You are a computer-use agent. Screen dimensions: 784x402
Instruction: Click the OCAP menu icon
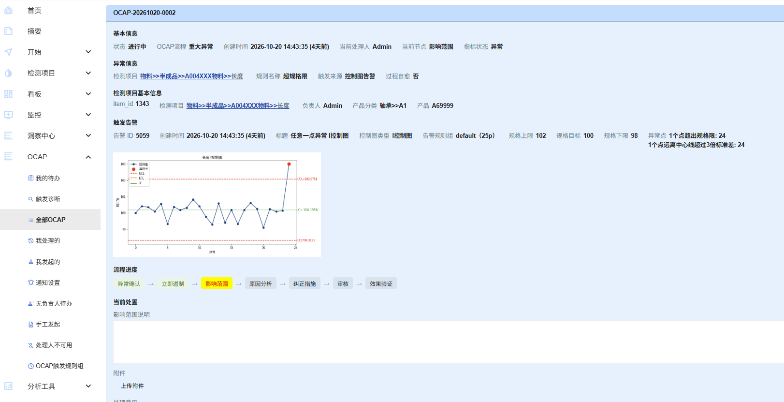(8, 156)
